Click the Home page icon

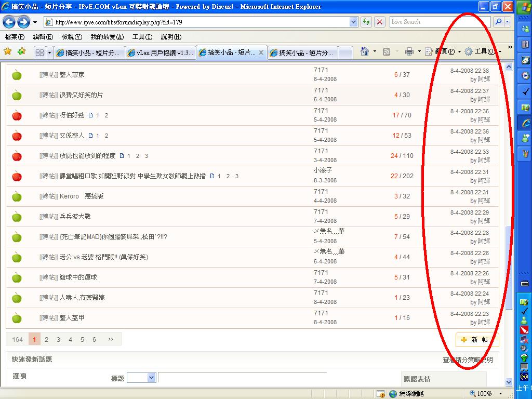click(365, 51)
